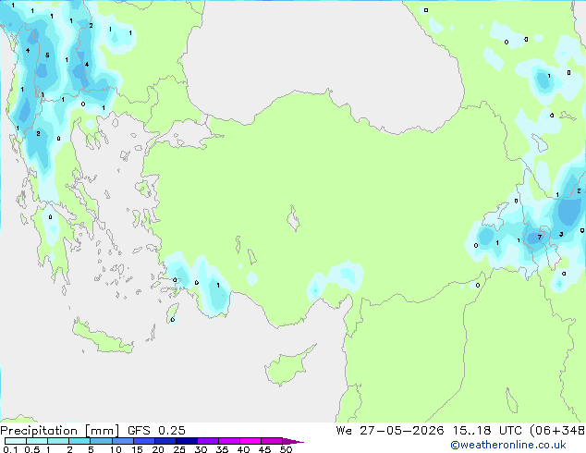Click the '10' legend scale label
586x453 pixels.
point(116,449)
